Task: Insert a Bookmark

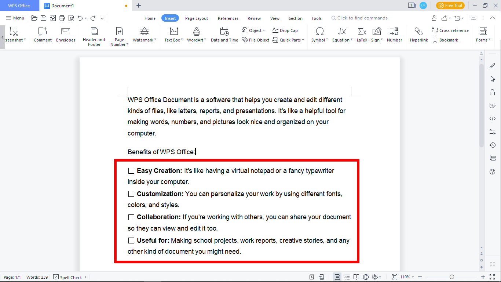Action: pyautogui.click(x=448, y=40)
